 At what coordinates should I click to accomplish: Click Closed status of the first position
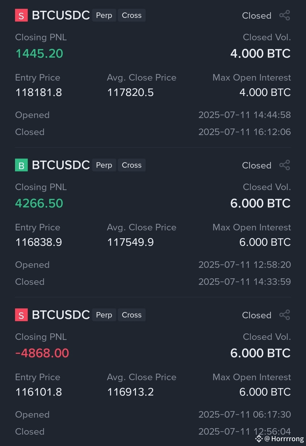pos(257,16)
